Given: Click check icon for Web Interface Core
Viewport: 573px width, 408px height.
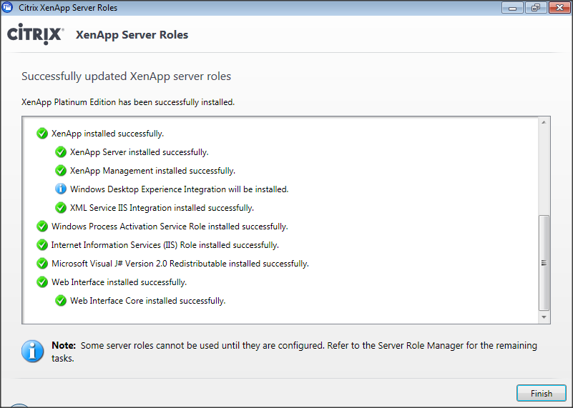Looking at the screenshot, I should point(61,301).
